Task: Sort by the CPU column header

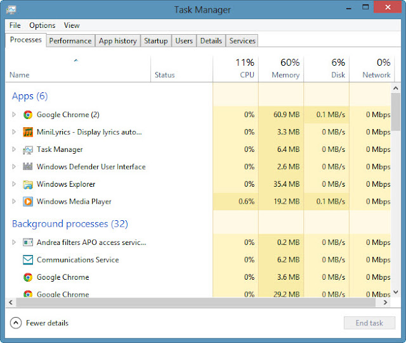Action: [235, 69]
